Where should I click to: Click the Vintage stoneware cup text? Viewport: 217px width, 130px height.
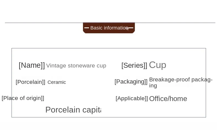point(76,66)
